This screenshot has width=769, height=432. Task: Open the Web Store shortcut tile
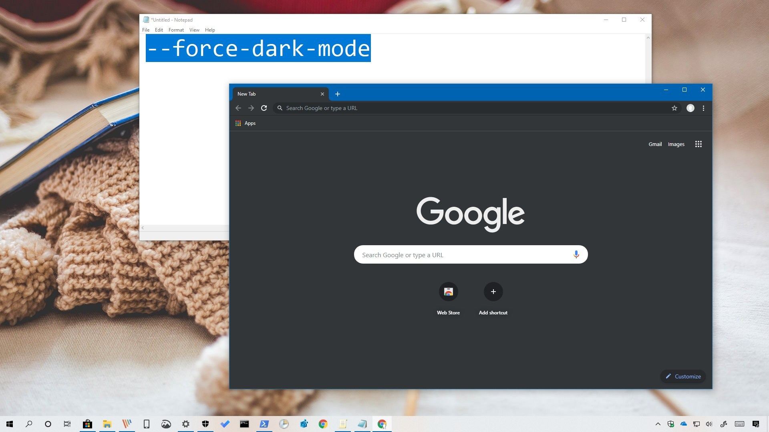[448, 292]
